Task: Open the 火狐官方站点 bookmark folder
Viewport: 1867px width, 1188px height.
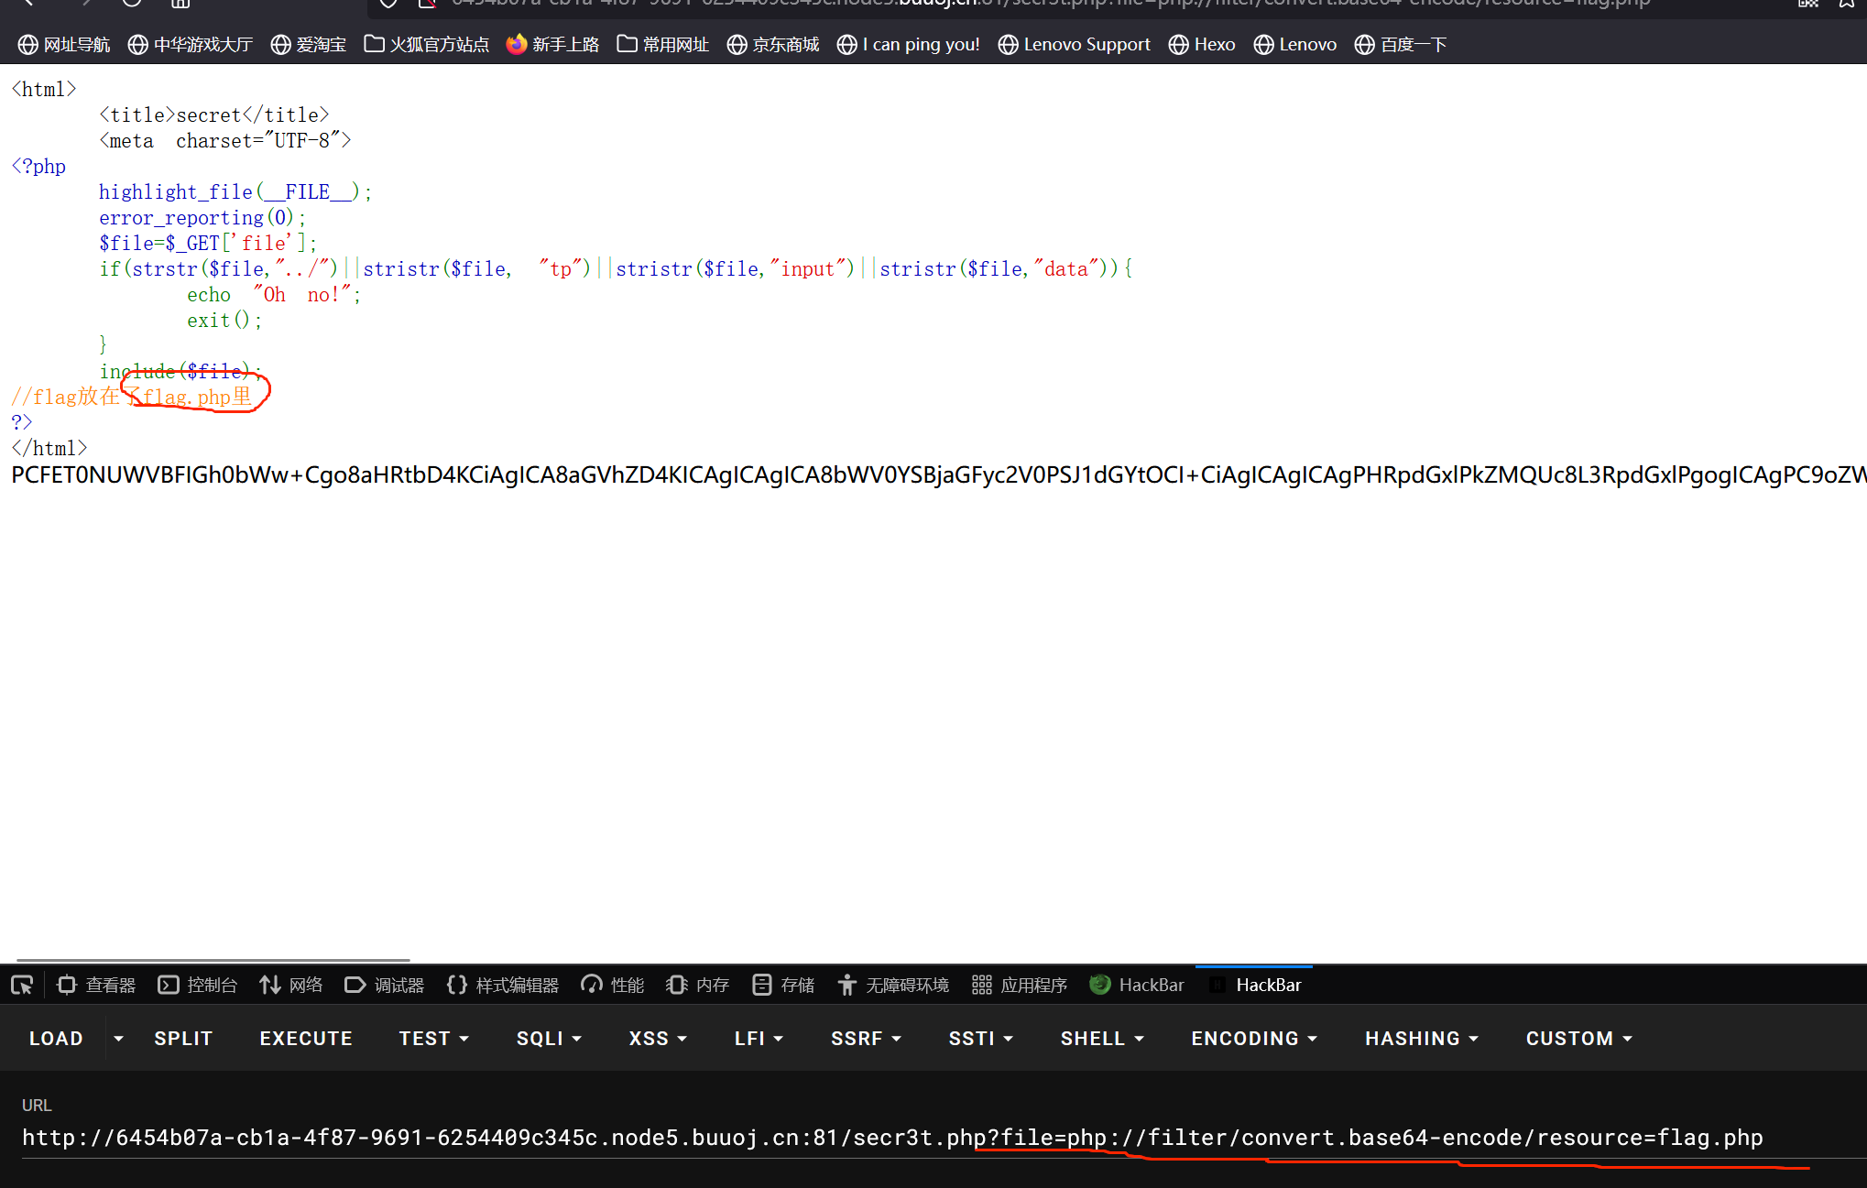Action: coord(427,44)
